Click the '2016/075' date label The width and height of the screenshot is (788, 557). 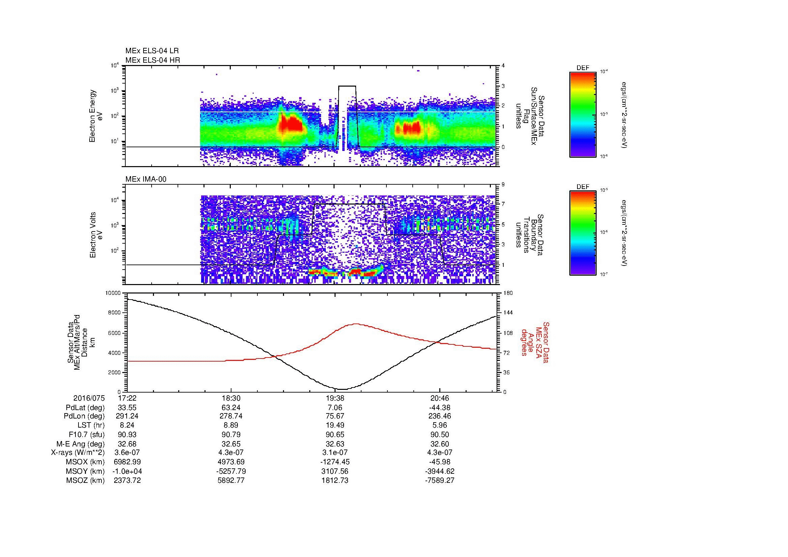(x=89, y=398)
